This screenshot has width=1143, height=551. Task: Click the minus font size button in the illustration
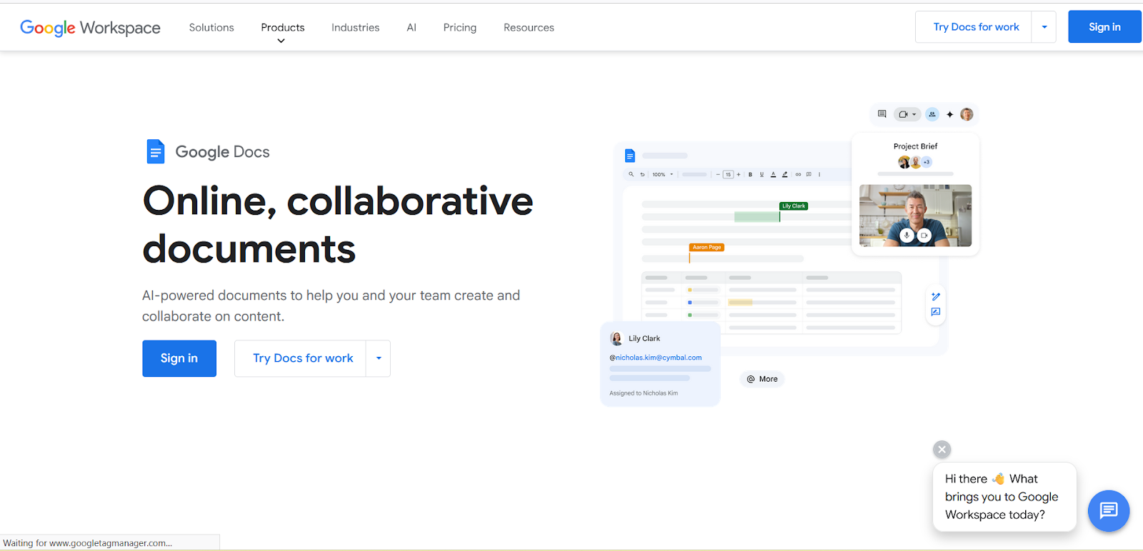coord(718,174)
